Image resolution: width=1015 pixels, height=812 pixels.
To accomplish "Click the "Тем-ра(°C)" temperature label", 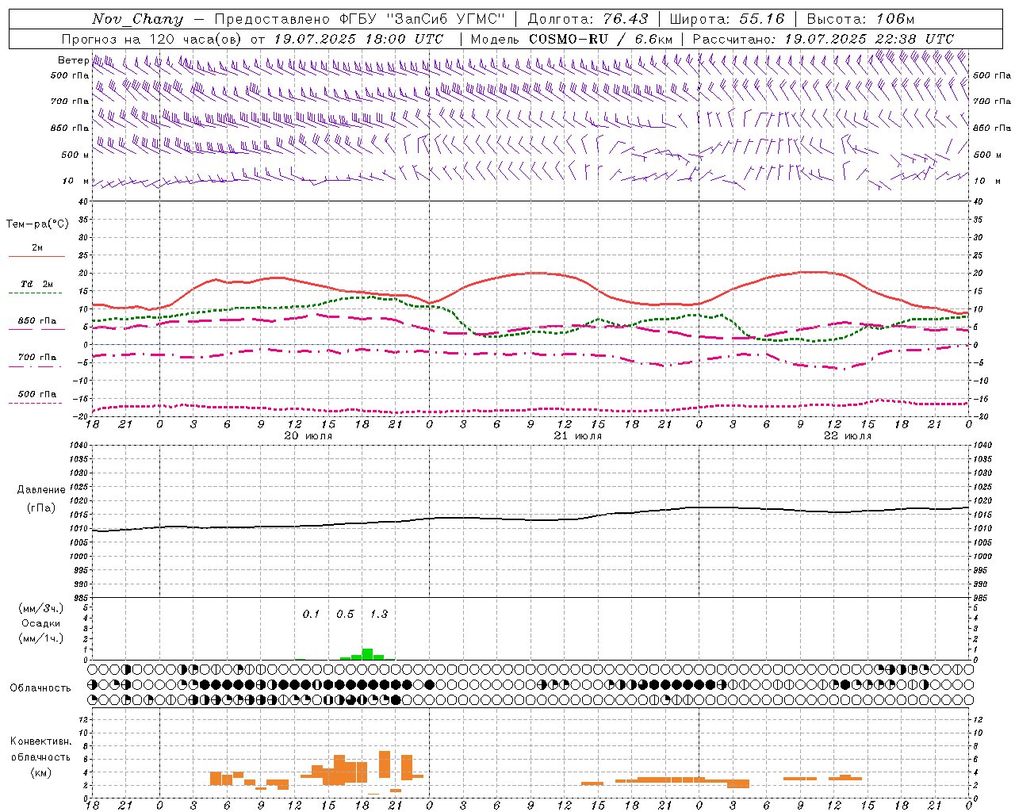I will click(x=37, y=224).
